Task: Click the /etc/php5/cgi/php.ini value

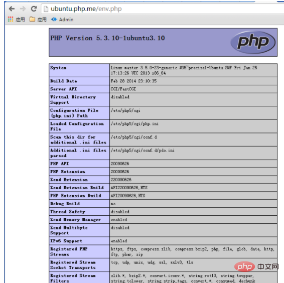Action: click(x=134, y=124)
